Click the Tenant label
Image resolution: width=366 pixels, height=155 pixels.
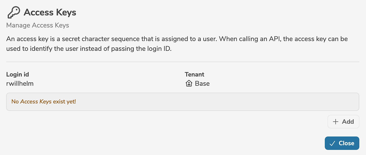194,74
